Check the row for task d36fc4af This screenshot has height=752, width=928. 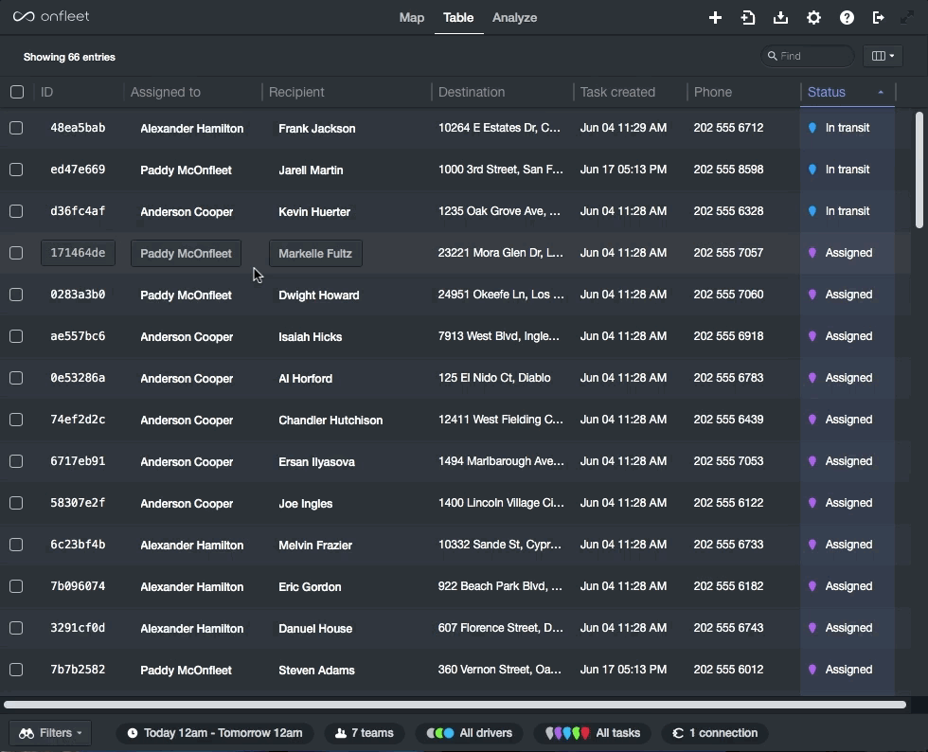(17, 211)
